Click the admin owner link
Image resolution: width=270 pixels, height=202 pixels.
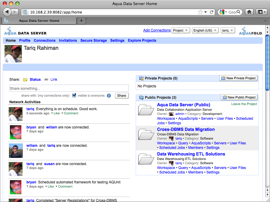tap(180, 114)
